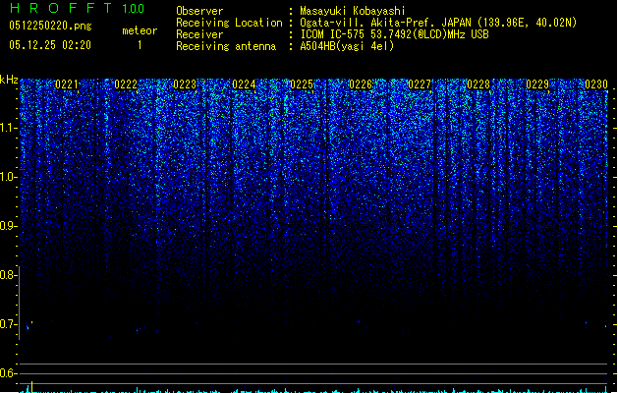The image size is (618, 393).
Task: Click the 0227 time marker
Action: click(420, 84)
